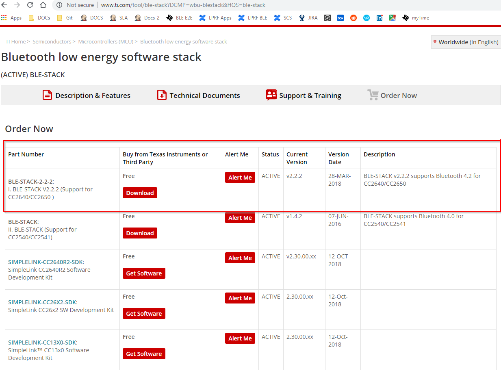Click Get Software for SIMPLELINK-CC2640R2-SDK
The width and height of the screenshot is (501, 375).
(144, 273)
